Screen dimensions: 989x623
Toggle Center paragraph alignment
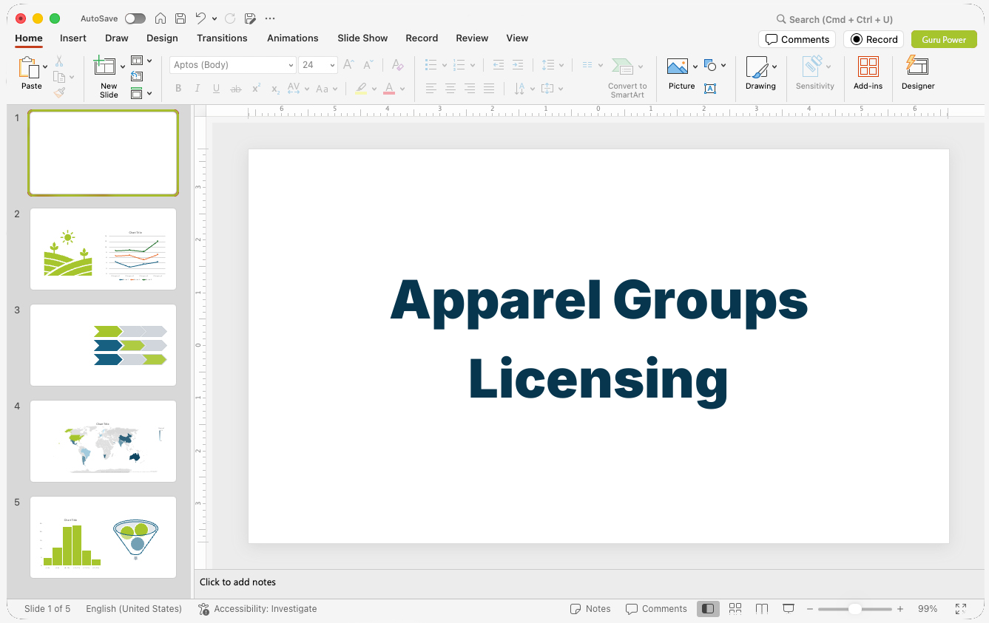[x=450, y=89]
